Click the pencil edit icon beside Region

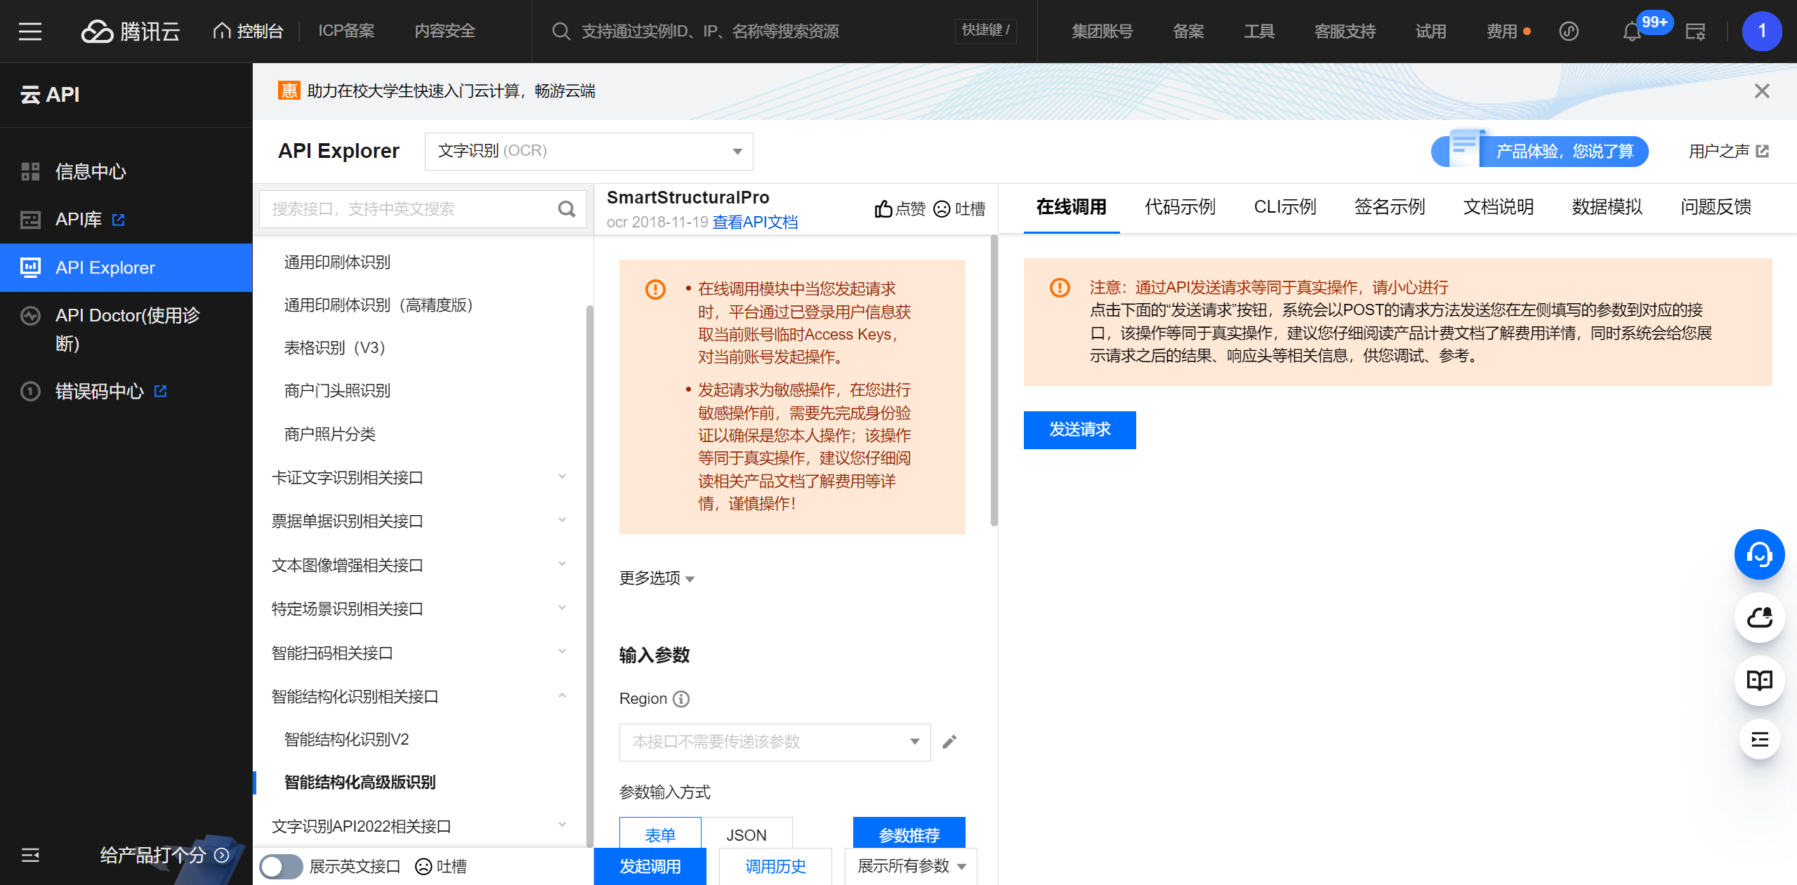pyautogui.click(x=949, y=742)
